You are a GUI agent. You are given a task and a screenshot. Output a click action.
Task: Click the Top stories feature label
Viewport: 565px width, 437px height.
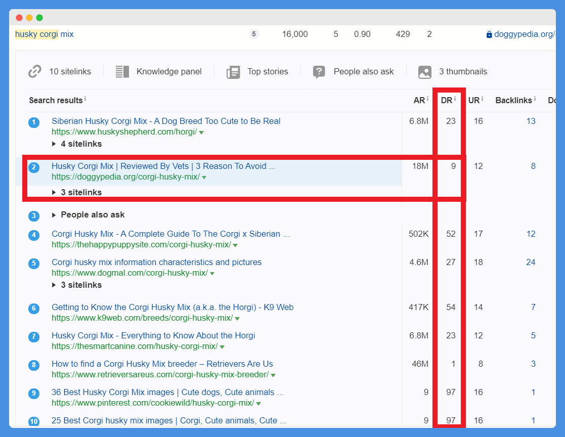tap(268, 72)
